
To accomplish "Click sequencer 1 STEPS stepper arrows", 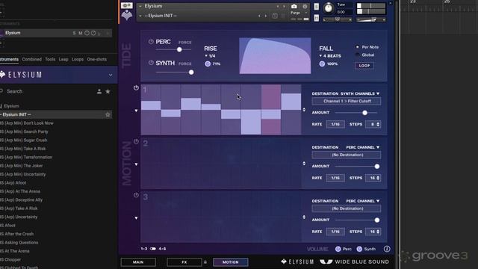I will tap(378, 124).
